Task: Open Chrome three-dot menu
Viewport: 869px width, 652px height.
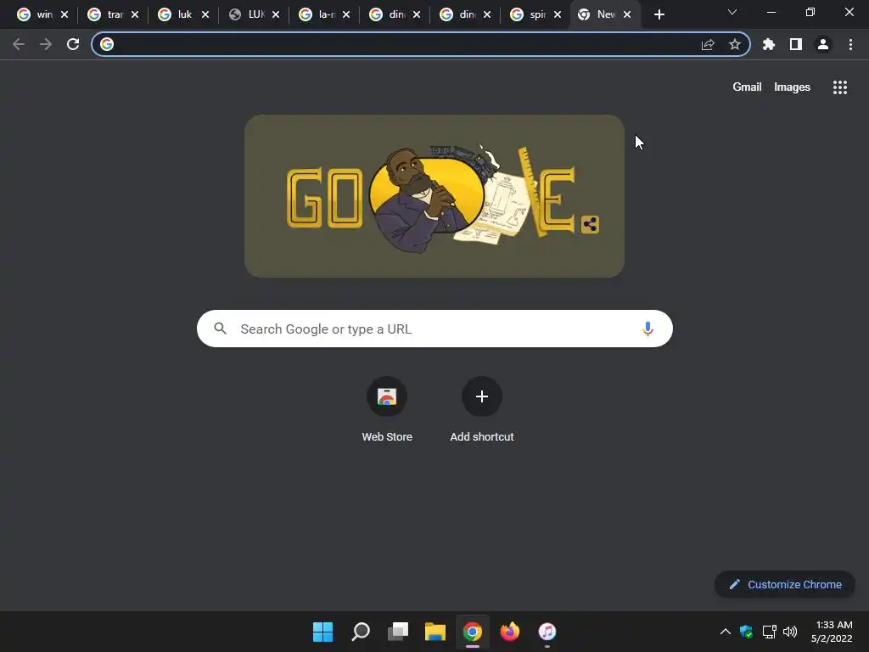Action: (x=850, y=44)
